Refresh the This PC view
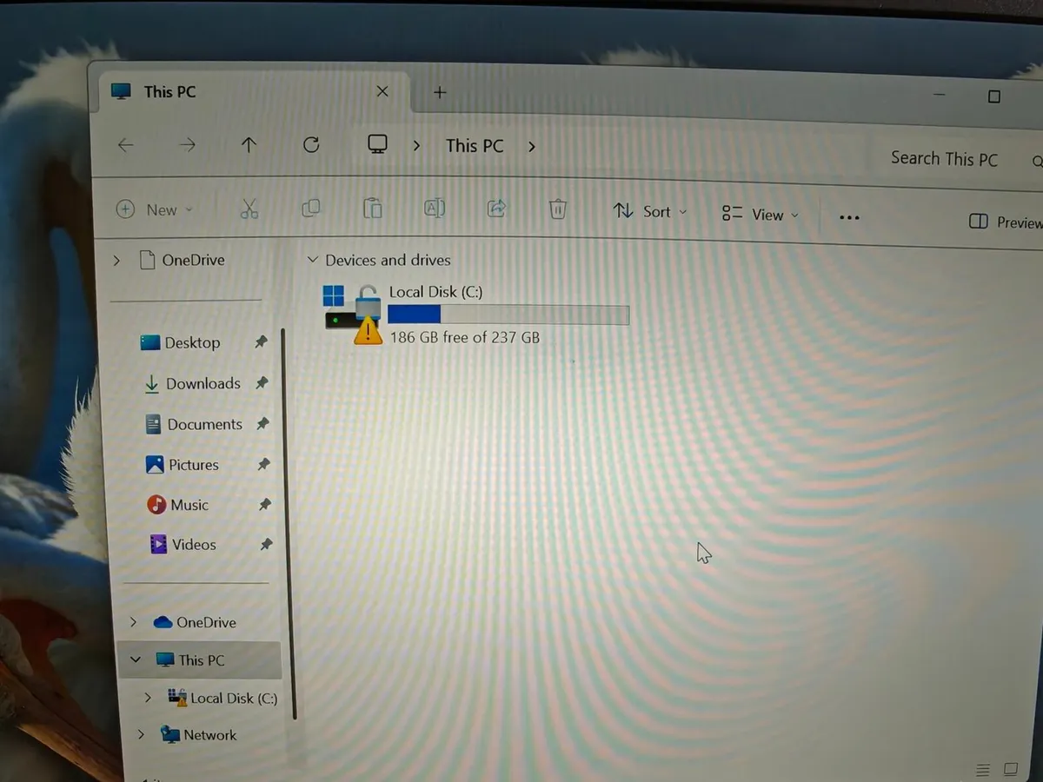Image resolution: width=1043 pixels, height=782 pixels. coord(311,145)
